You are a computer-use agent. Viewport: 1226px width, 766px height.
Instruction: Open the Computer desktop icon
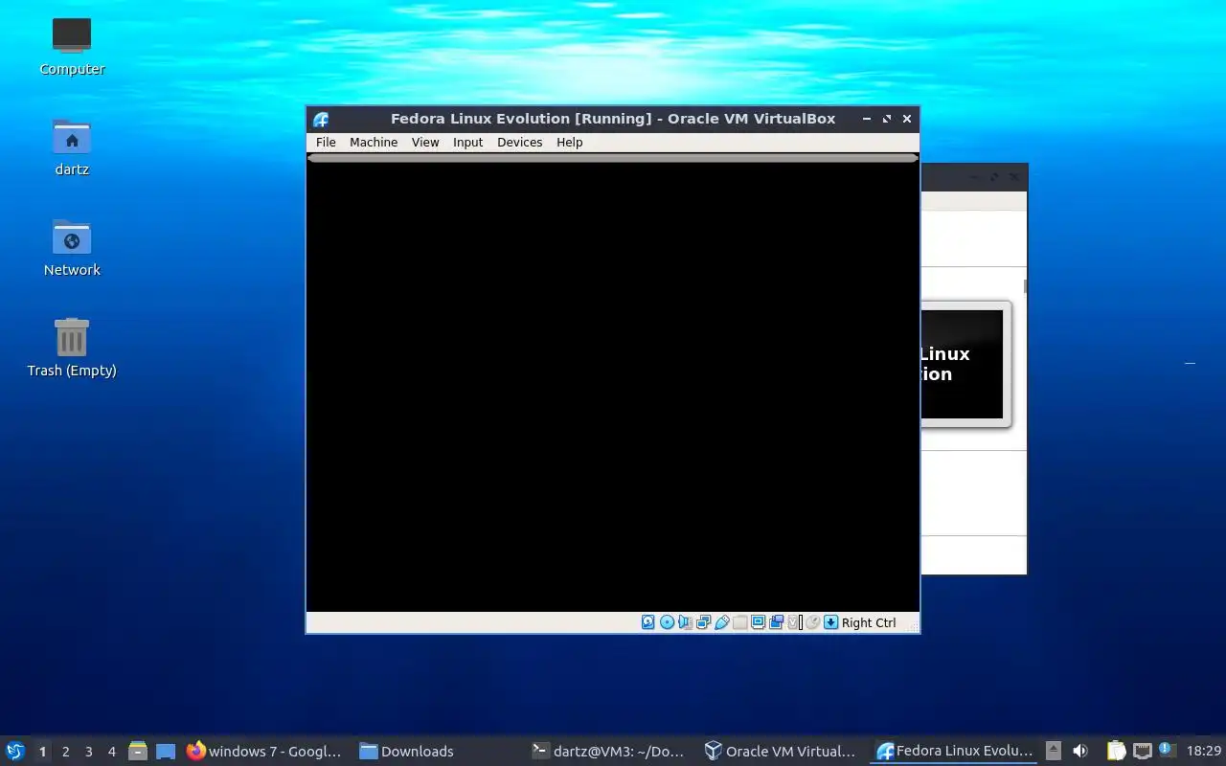point(72,46)
